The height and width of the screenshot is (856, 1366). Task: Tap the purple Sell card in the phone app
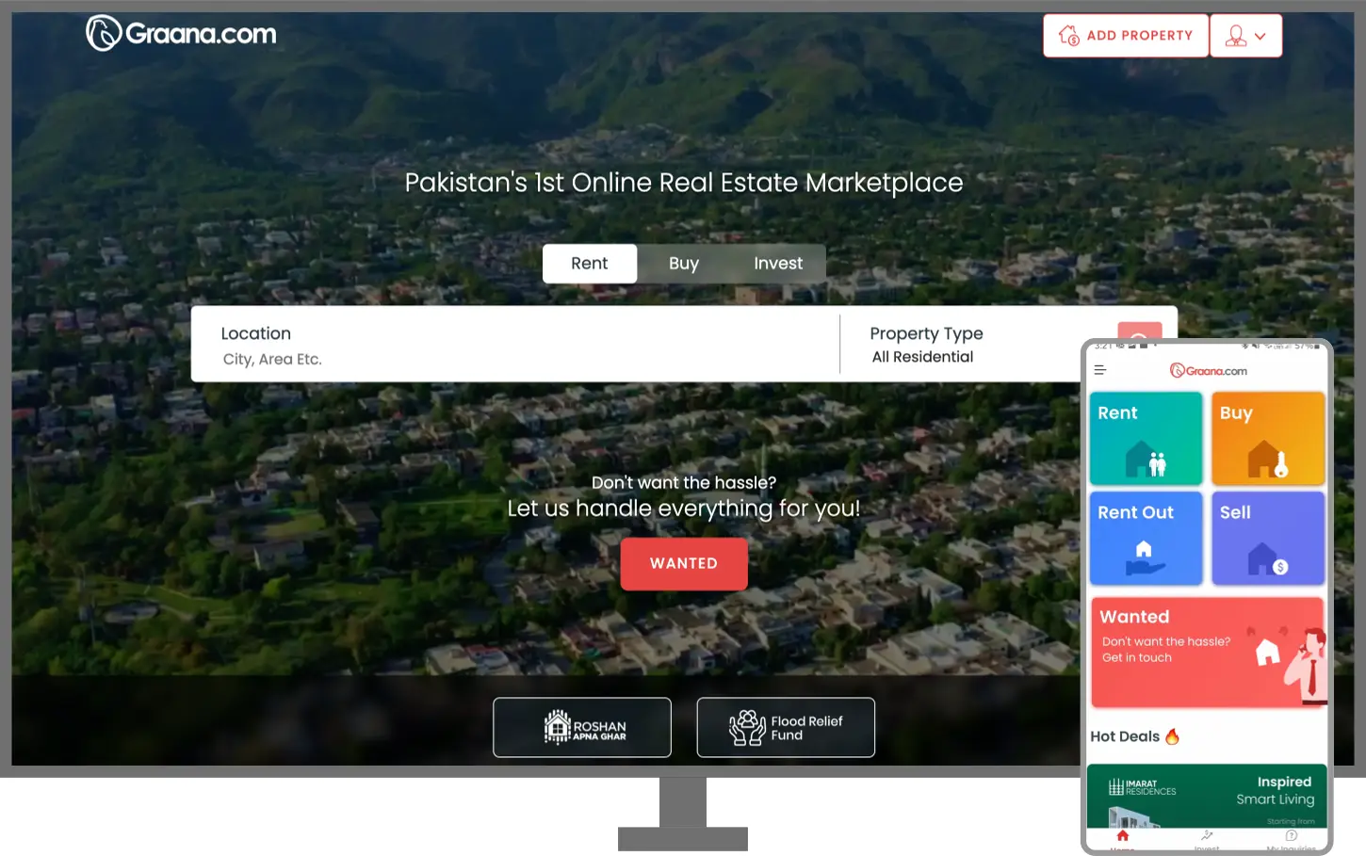(x=1268, y=539)
